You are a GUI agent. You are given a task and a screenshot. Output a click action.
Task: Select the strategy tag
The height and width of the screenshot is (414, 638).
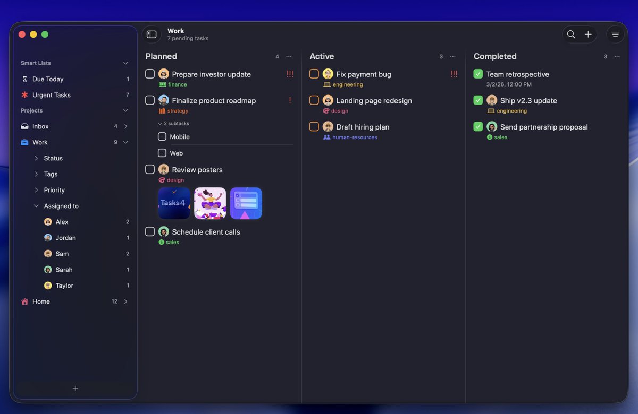coord(173,111)
